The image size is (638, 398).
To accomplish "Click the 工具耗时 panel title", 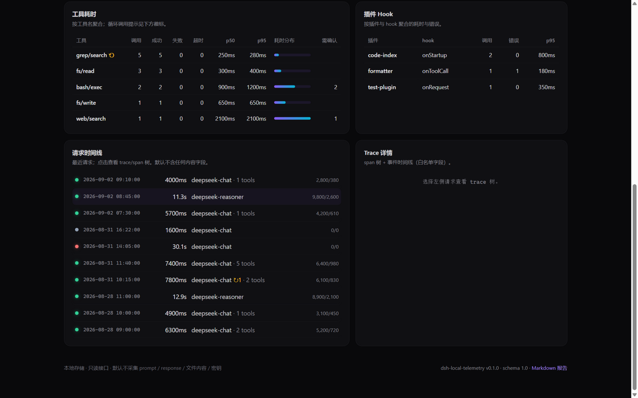I will point(84,14).
